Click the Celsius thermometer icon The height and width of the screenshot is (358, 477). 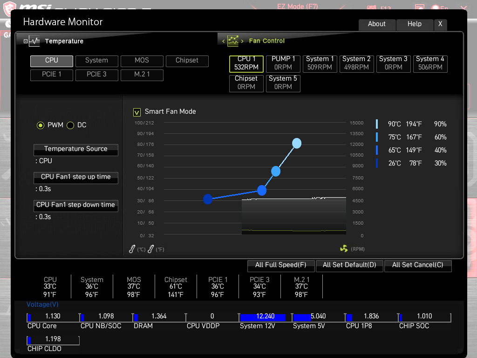coord(132,249)
